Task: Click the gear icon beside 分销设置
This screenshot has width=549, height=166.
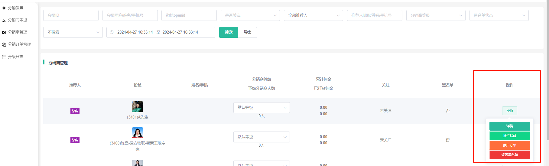Action: point(4,8)
